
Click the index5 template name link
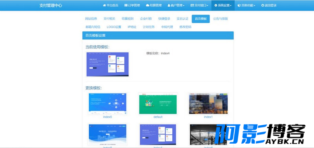pyautogui.click(x=108, y=117)
